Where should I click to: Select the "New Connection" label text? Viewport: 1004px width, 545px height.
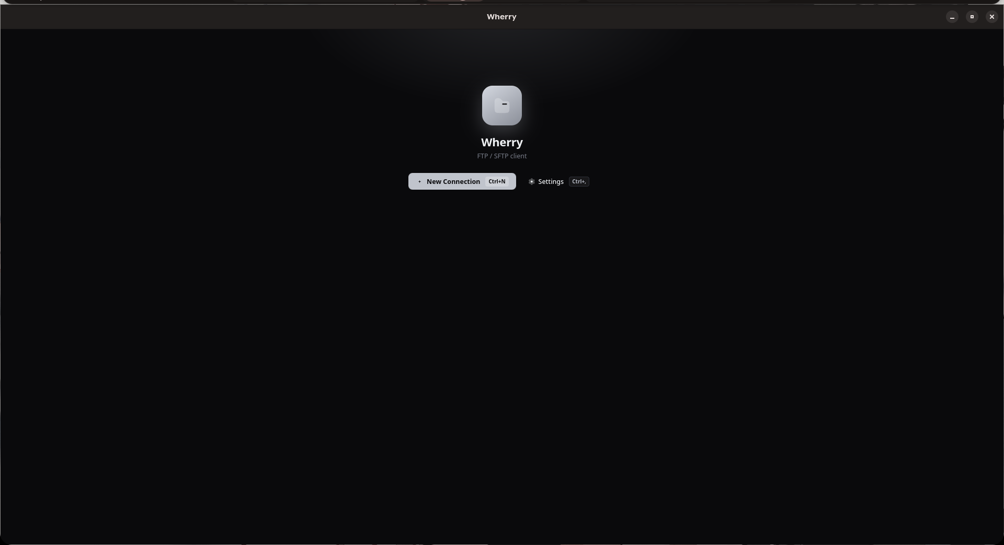pyautogui.click(x=453, y=182)
